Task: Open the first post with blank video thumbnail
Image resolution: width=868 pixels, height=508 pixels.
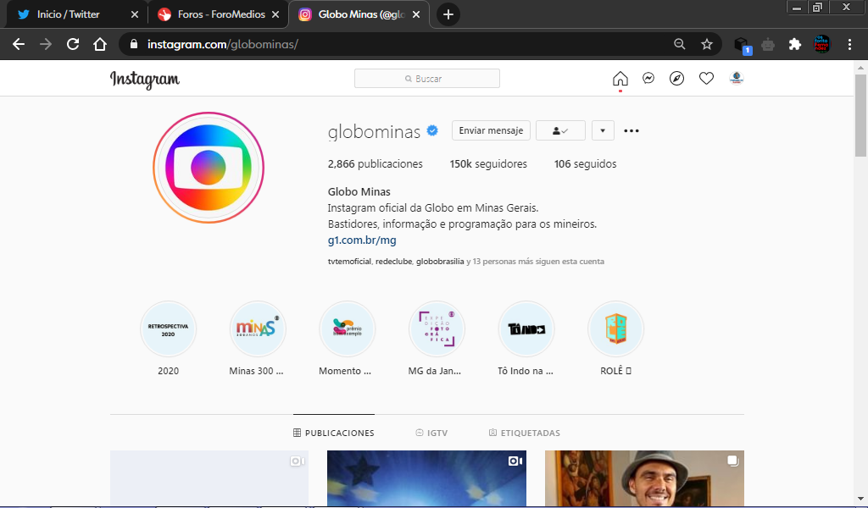Action: (x=209, y=478)
